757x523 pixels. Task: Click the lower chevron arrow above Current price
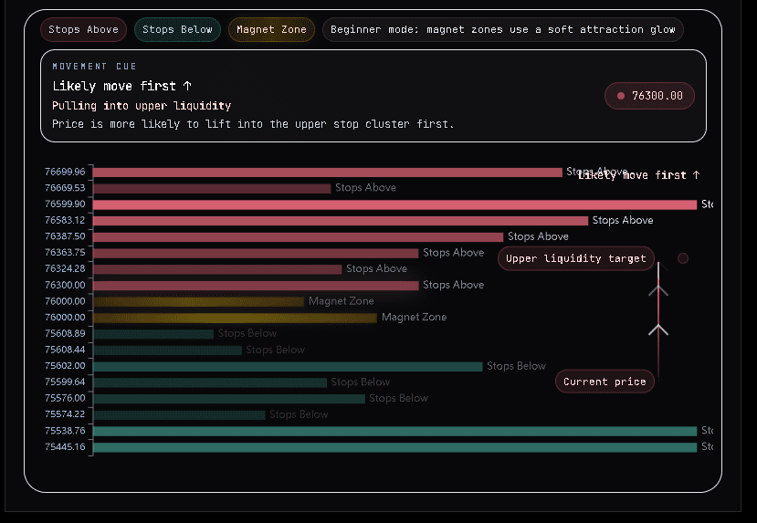pyautogui.click(x=658, y=329)
